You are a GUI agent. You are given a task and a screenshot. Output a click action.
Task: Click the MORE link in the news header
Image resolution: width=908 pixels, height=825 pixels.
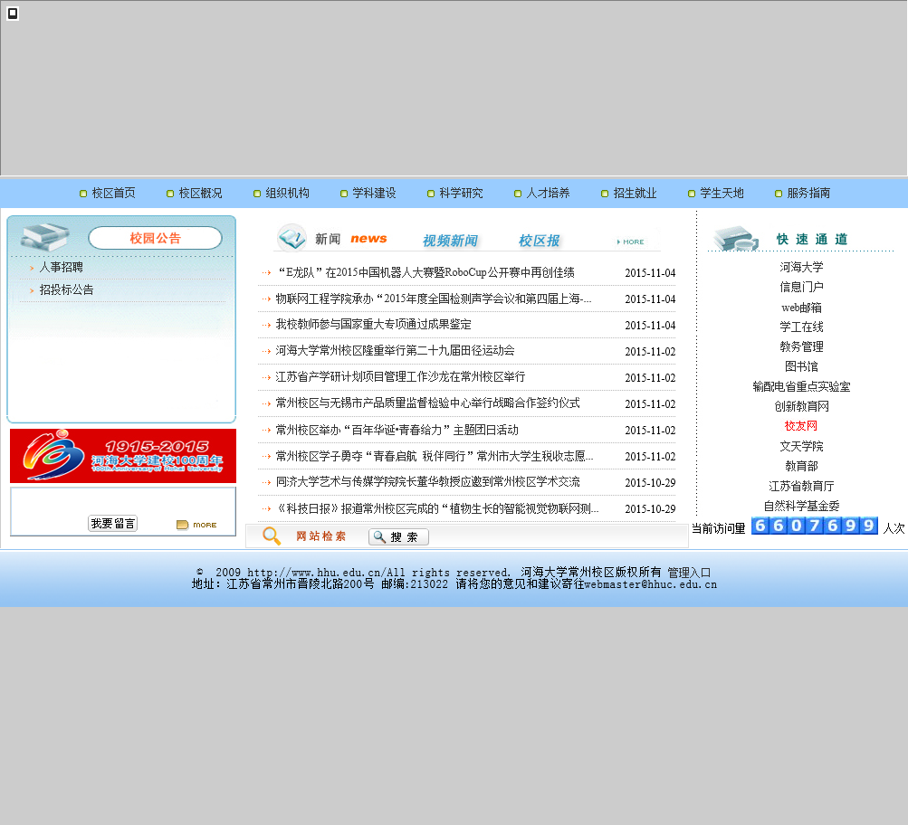tap(631, 242)
